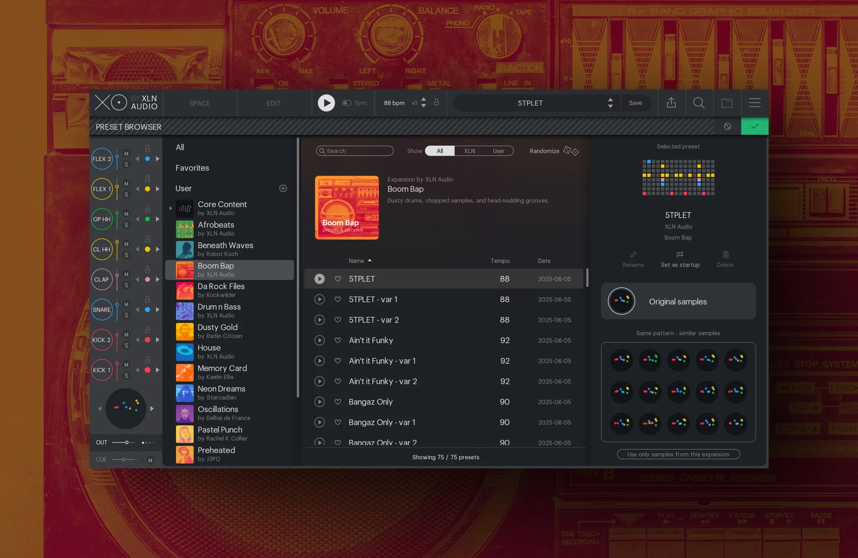
Task: Lock the OP HH channel sample
Action: (x=147, y=209)
